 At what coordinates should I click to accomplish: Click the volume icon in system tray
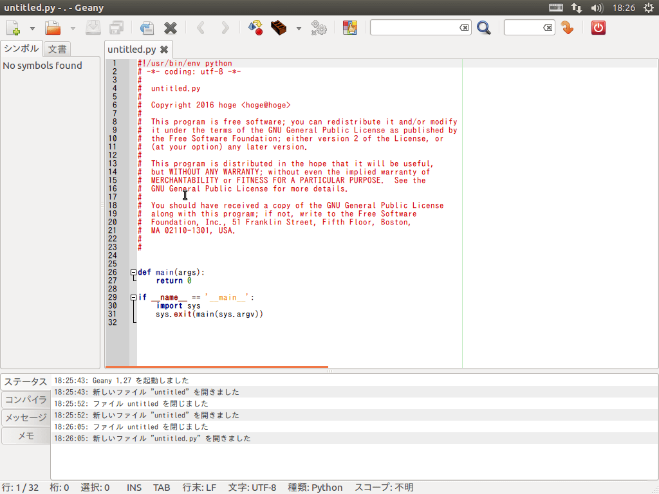597,8
